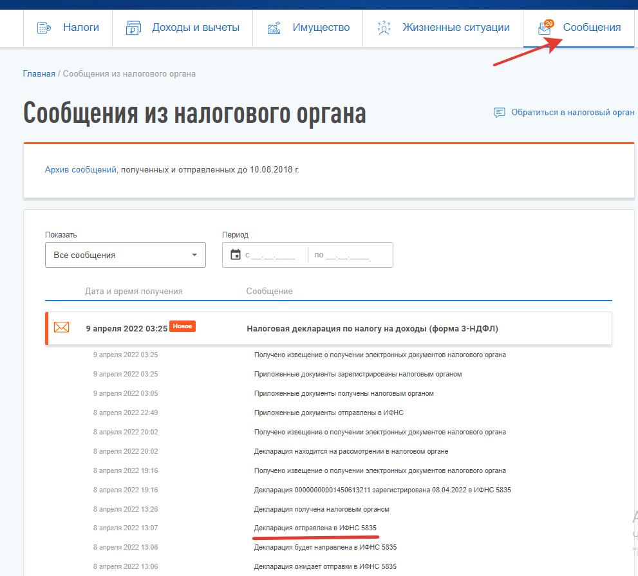This screenshot has width=638, height=576.
Task: Open the Архив сообщений link
Action: click(x=80, y=170)
